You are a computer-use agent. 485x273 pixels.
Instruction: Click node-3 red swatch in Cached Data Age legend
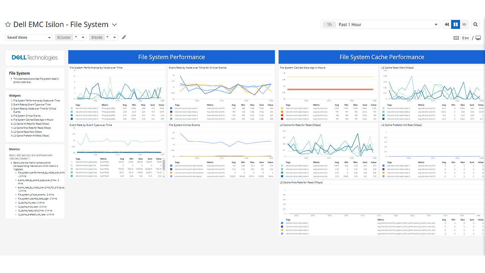282,116
